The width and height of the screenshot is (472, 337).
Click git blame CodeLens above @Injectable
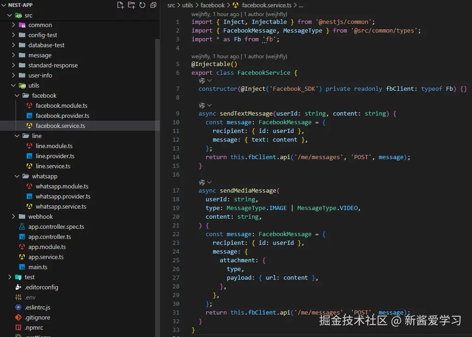point(239,56)
